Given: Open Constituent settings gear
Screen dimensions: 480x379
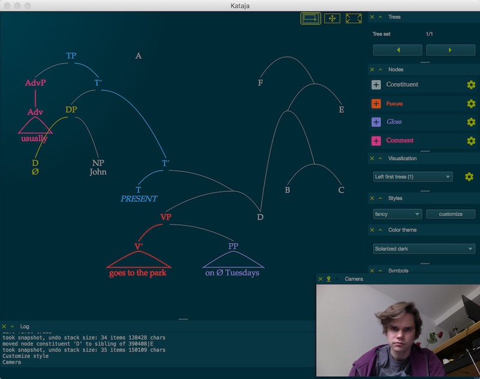Looking at the screenshot, I should point(471,85).
